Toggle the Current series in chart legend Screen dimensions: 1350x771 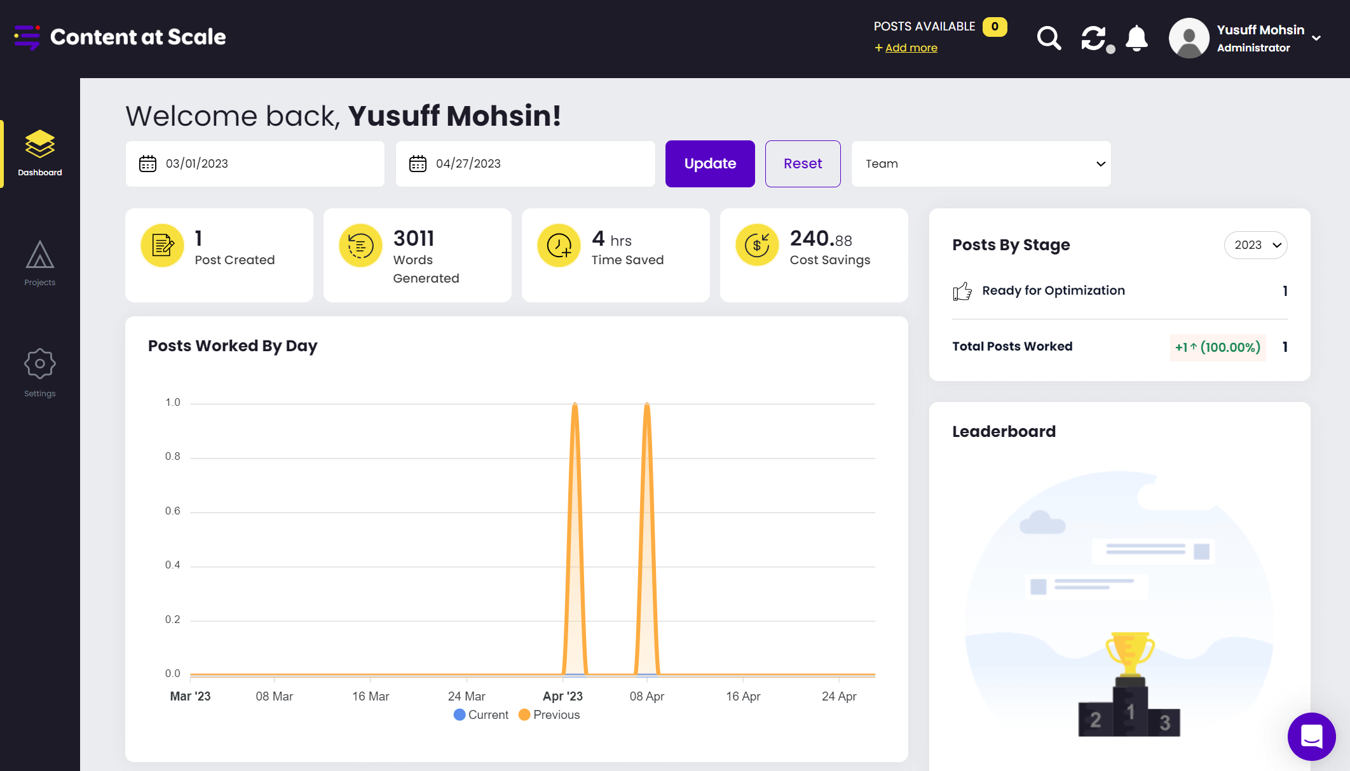[481, 714]
